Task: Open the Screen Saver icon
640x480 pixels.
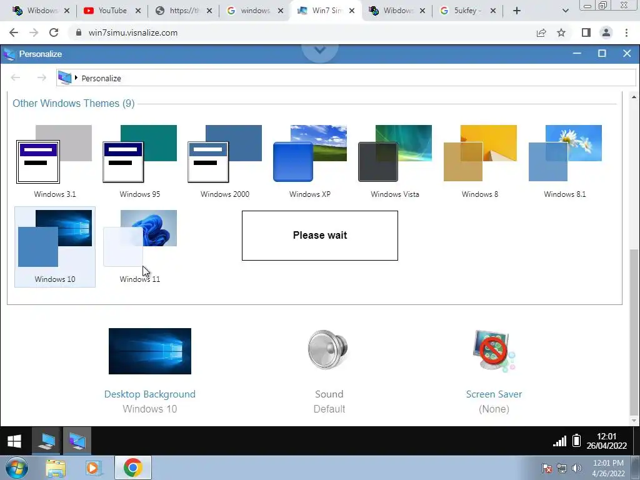Action: coord(494,351)
